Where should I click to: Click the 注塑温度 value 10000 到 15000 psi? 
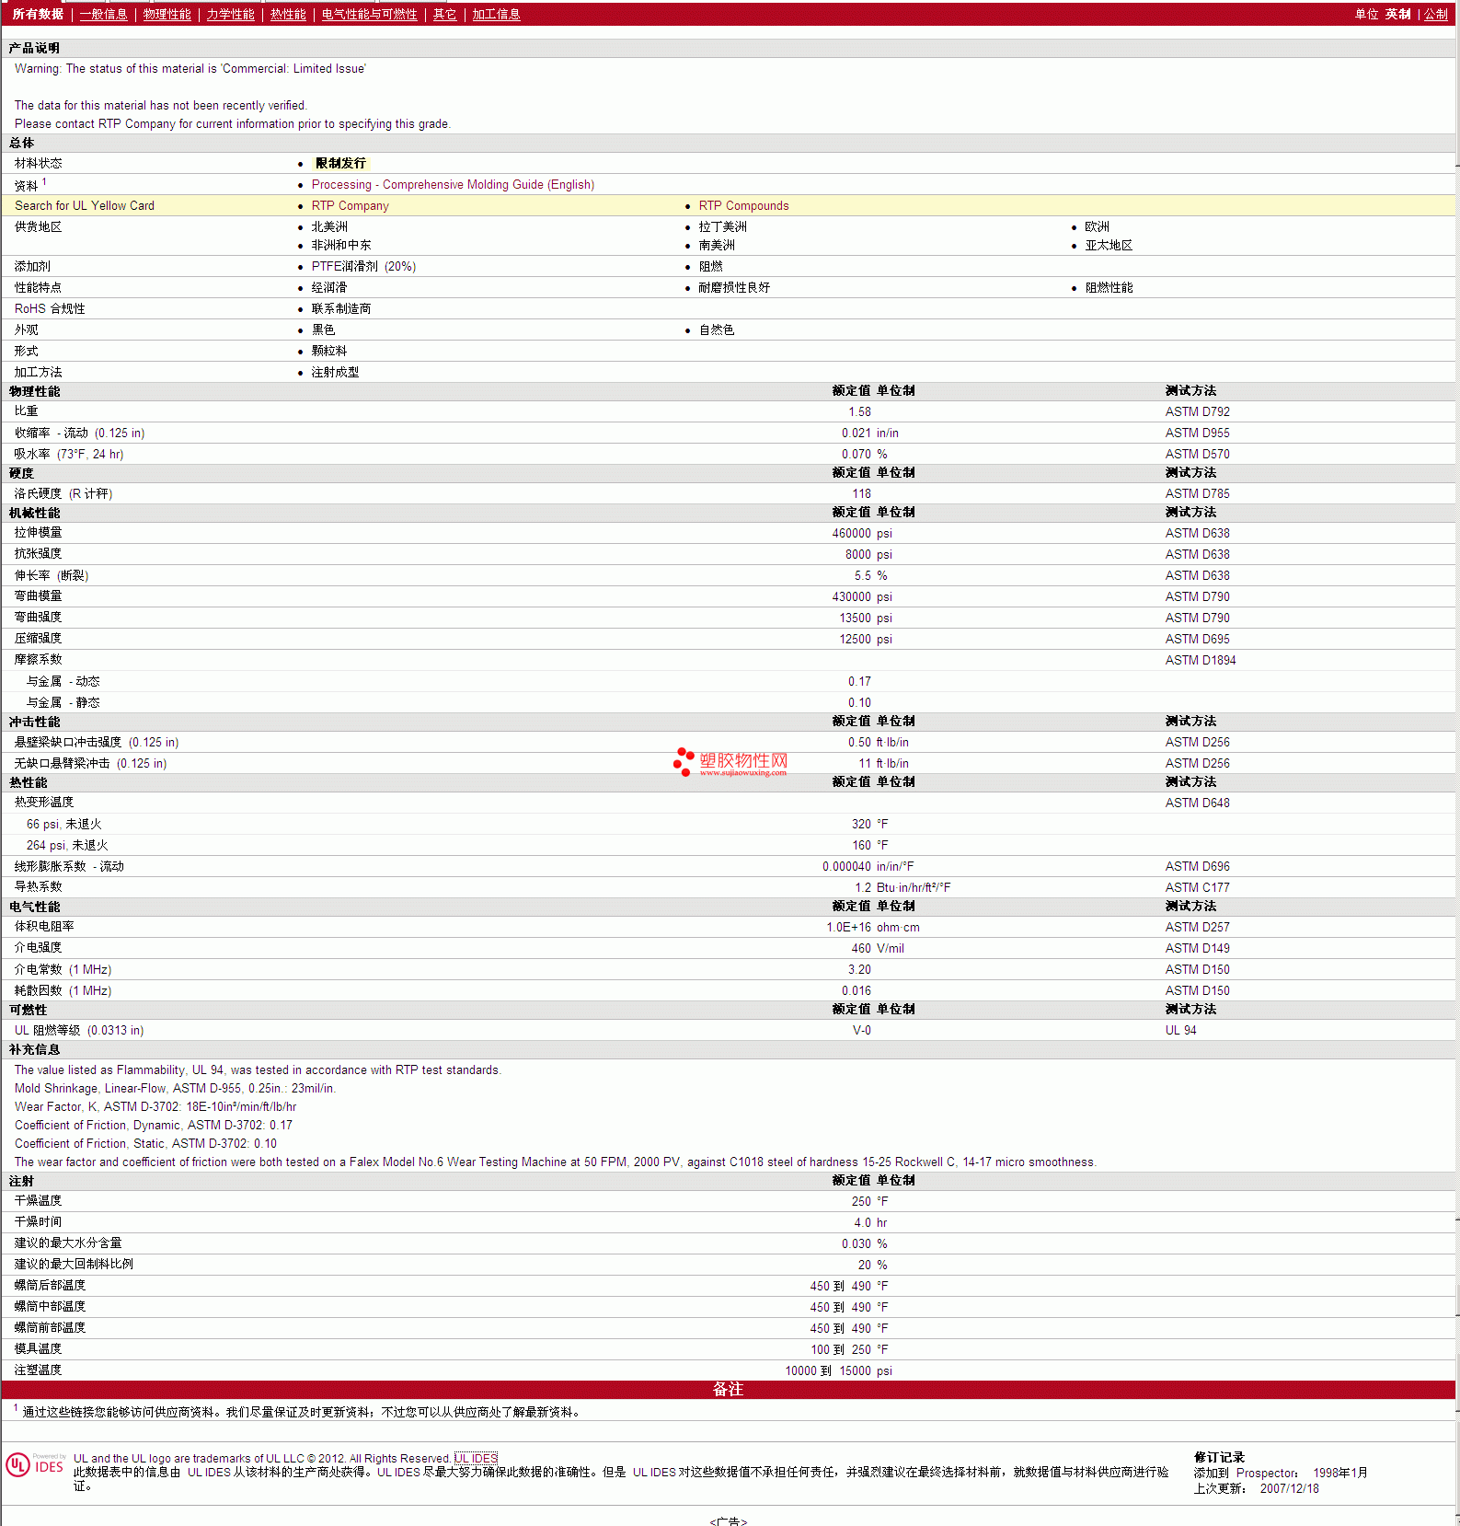point(838,1370)
